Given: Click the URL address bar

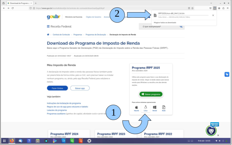Looking at the screenshot, I should coord(112,8).
